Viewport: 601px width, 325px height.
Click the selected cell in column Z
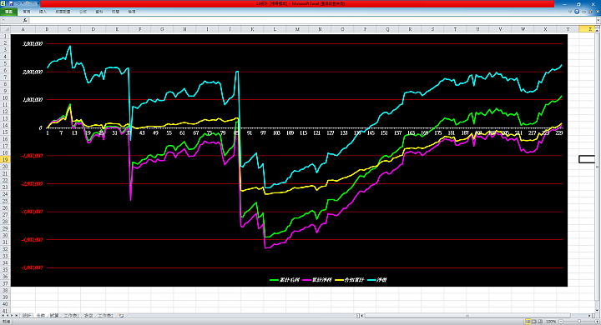coord(587,159)
